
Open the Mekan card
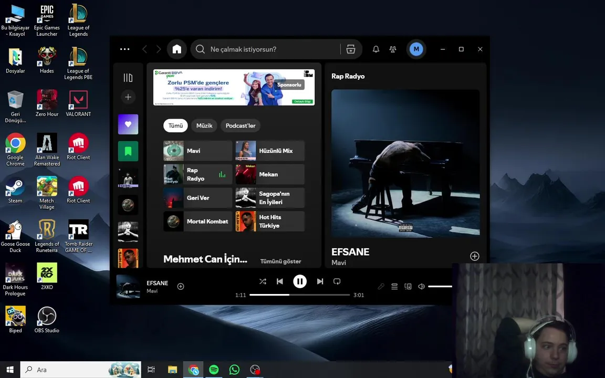(270, 174)
